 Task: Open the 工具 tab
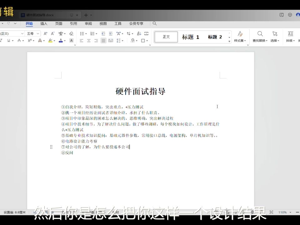point(118,23)
